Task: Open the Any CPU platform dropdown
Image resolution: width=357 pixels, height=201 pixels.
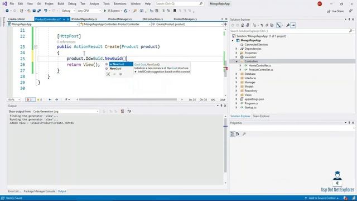Action: 89,11
